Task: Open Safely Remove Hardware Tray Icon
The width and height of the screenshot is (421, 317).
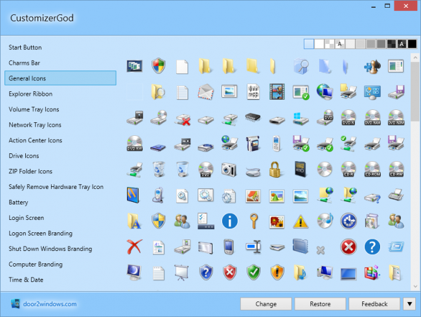Action: click(56, 187)
